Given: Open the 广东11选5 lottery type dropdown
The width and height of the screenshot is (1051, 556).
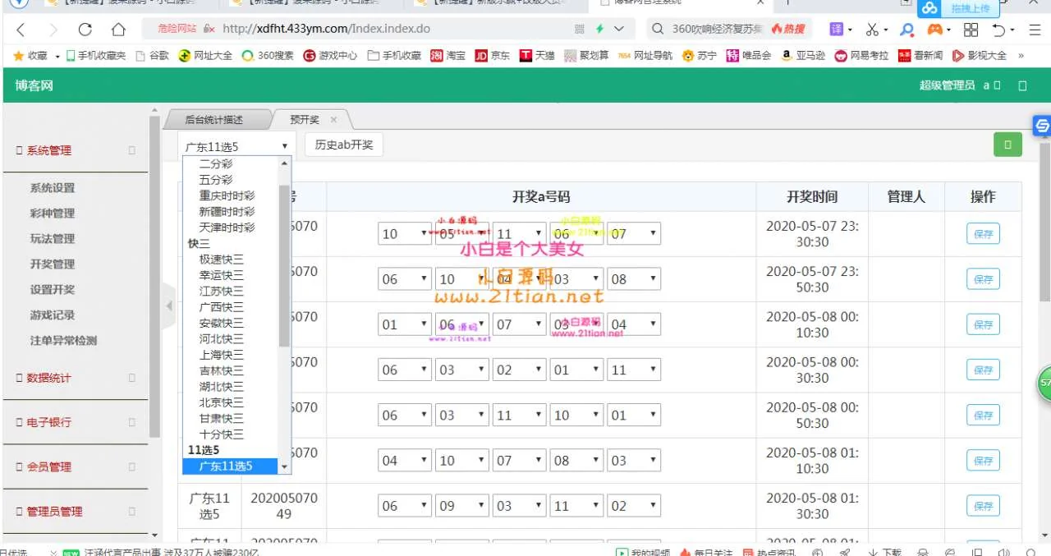Looking at the screenshot, I should point(237,146).
